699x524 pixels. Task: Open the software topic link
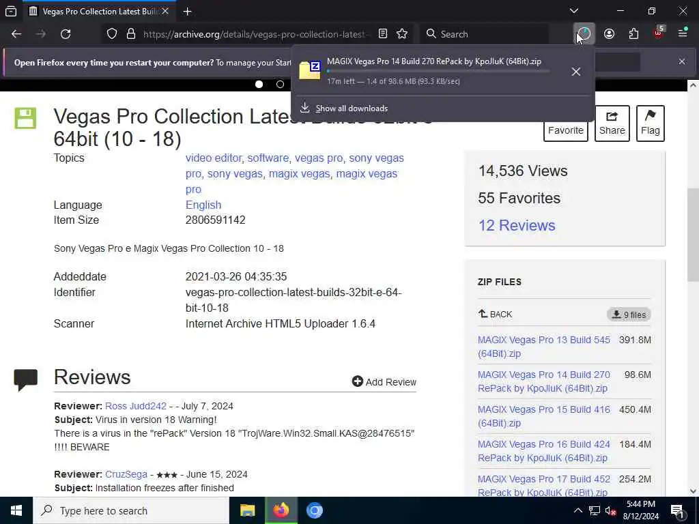[x=268, y=158]
